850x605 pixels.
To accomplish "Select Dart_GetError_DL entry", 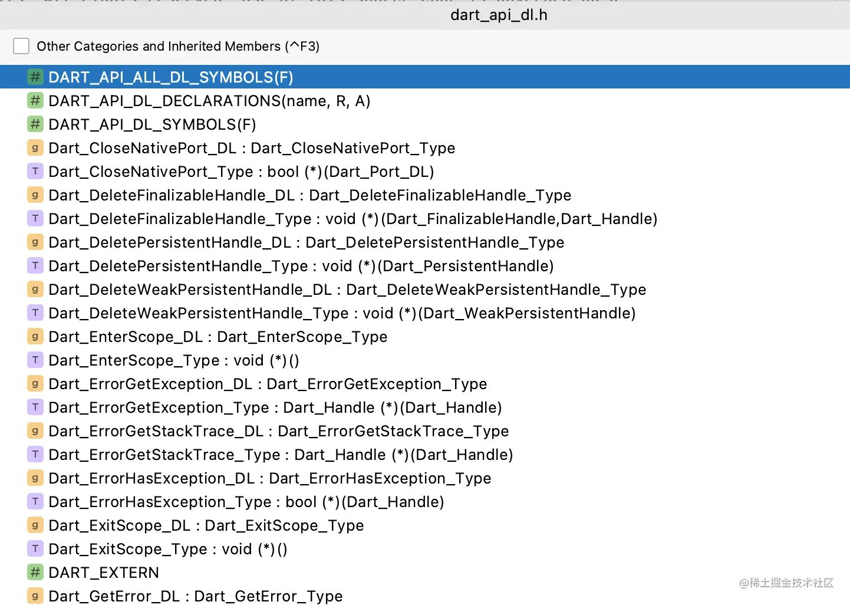I will [425, 595].
